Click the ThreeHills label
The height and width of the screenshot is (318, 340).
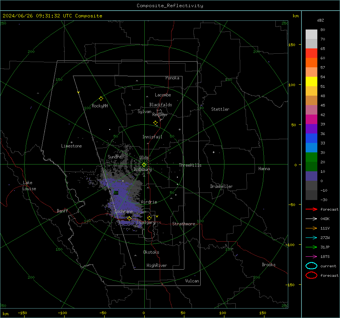[190, 165]
